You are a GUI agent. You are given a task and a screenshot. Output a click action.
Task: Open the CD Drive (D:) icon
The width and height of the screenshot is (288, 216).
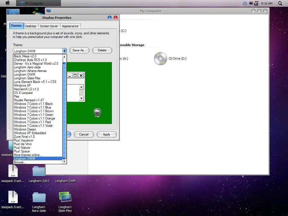pos(160,58)
